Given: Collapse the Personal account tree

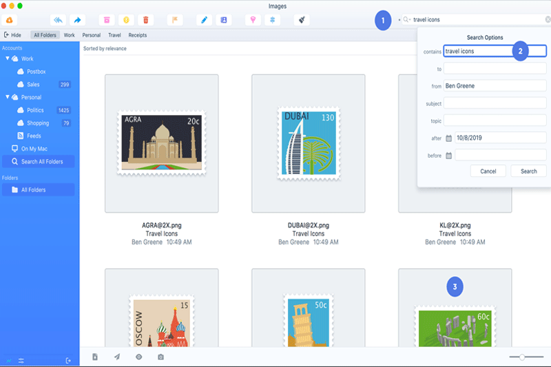Looking at the screenshot, I should pyautogui.click(x=7, y=97).
